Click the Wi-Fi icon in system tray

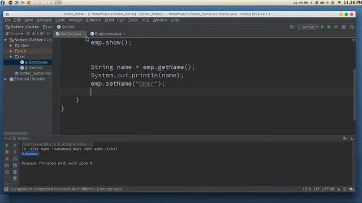pyautogui.click(x=327, y=3)
